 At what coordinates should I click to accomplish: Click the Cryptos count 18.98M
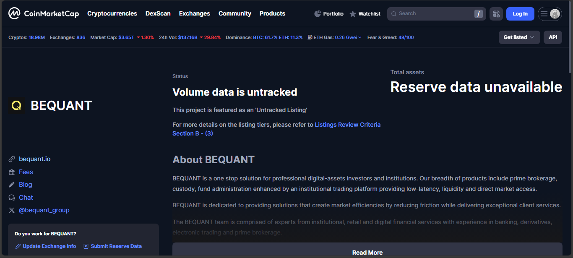tap(36, 37)
